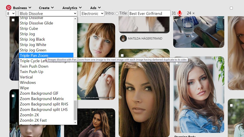Image resolution: width=244 pixels, height=137 pixels.
Task: Open the number 8 dropdown
Action: 11,14
